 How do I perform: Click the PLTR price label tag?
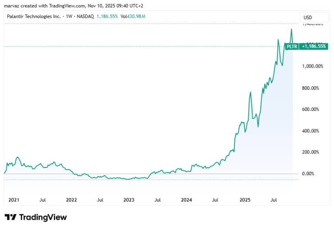(x=292, y=46)
